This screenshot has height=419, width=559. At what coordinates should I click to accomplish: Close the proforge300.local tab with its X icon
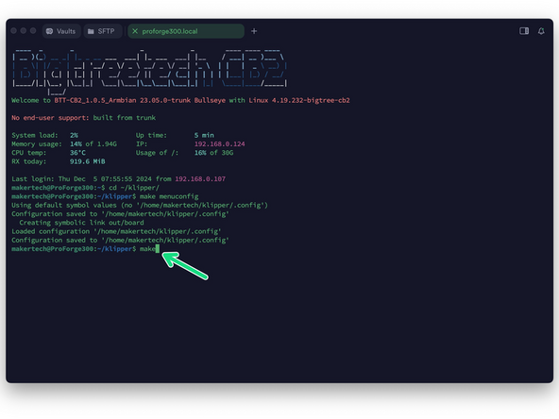(x=135, y=31)
